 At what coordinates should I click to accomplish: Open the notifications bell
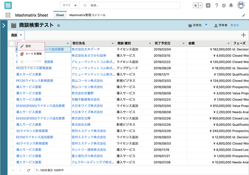point(231,5)
